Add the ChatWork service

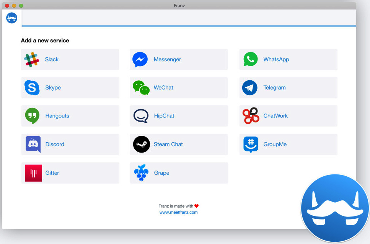pyautogui.click(x=288, y=116)
